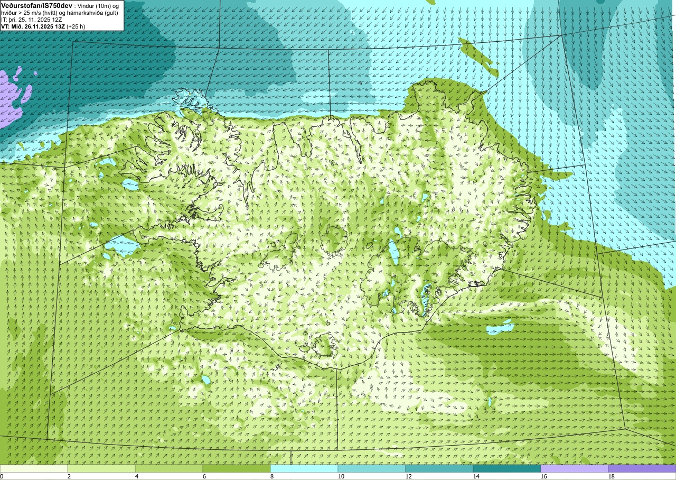Click legend scale label '4'
This screenshot has height=480, width=676.
tap(137, 476)
